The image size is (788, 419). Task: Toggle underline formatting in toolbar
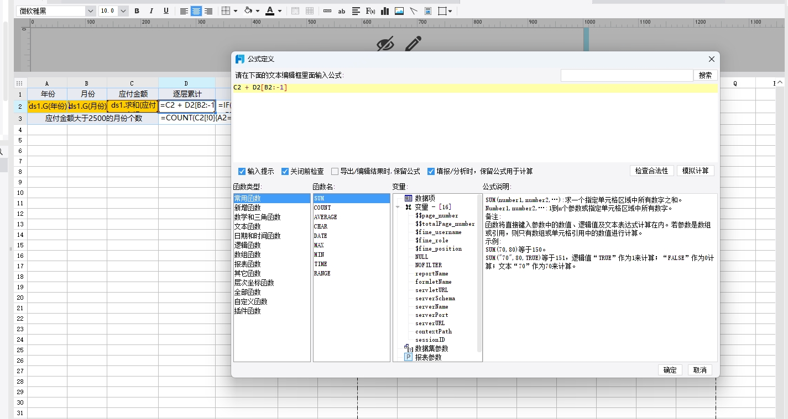[x=166, y=11]
